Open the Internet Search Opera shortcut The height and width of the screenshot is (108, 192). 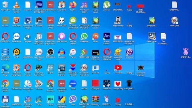[73, 36]
